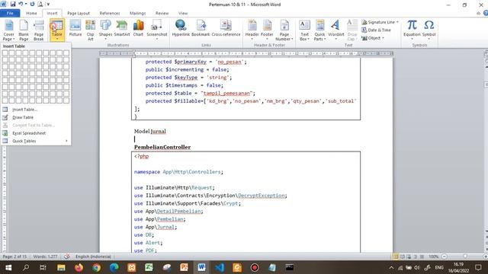The width and height of the screenshot is (488, 274).
Task: Open Firefox from the taskbar
Action: (x=79, y=267)
